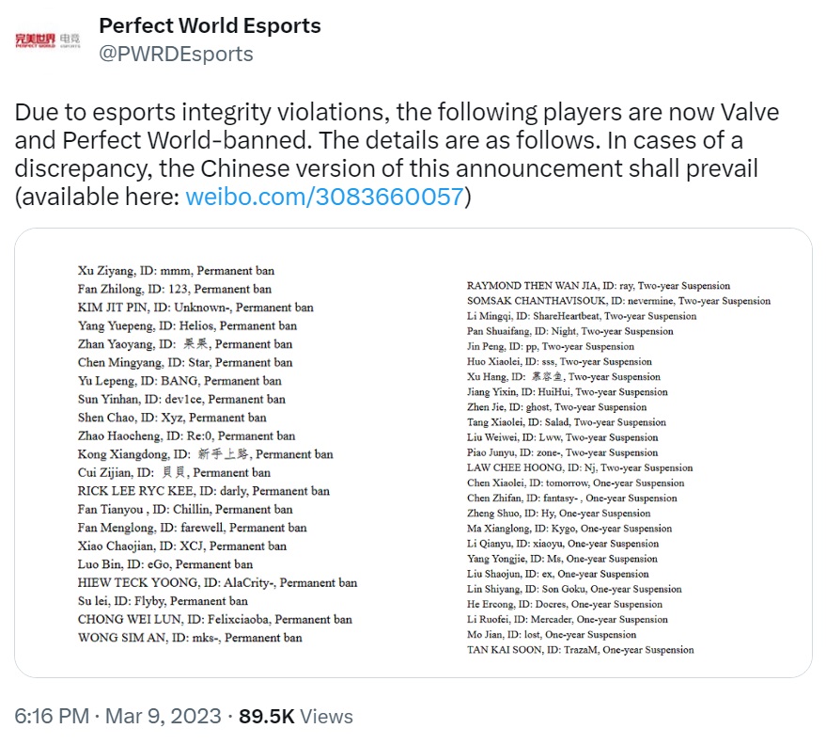Select the RICK LEE RYC KEE darly entry
The image size is (826, 744).
[203, 491]
